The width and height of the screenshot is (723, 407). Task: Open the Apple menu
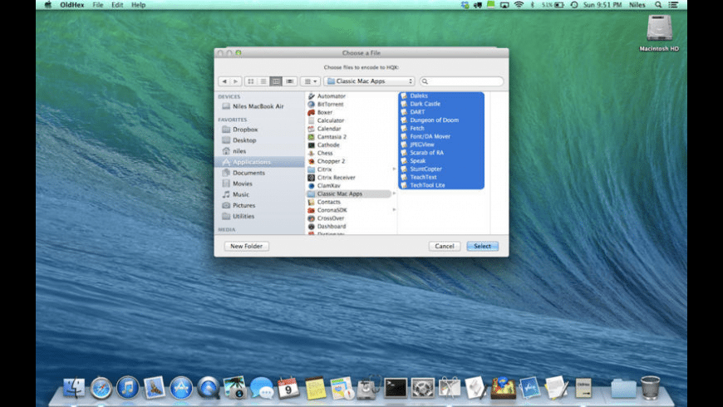(x=48, y=5)
